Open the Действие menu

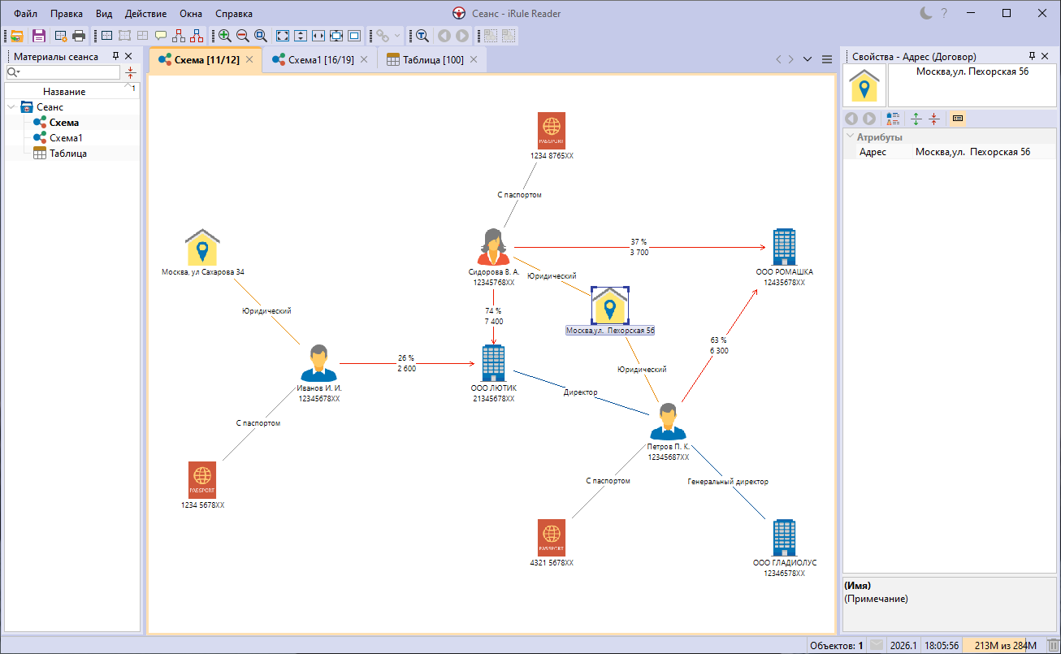click(x=145, y=14)
